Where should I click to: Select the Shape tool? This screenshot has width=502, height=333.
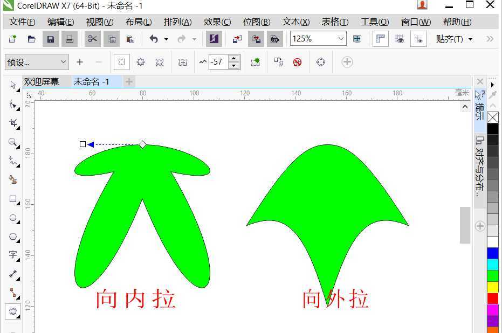click(x=12, y=104)
